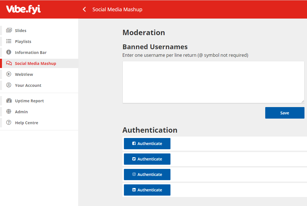Screen dimensions: 307x206
Task: Click the WebView play icon
Action: pyautogui.click(x=9, y=74)
